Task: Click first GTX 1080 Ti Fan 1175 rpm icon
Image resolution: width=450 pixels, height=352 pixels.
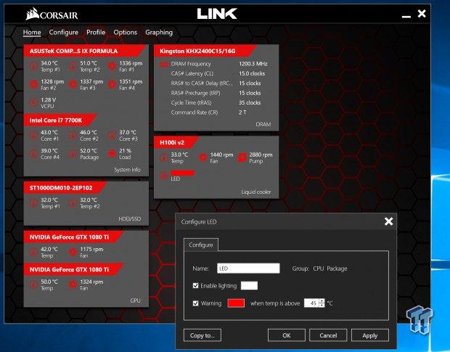Action: pyautogui.click(x=73, y=252)
